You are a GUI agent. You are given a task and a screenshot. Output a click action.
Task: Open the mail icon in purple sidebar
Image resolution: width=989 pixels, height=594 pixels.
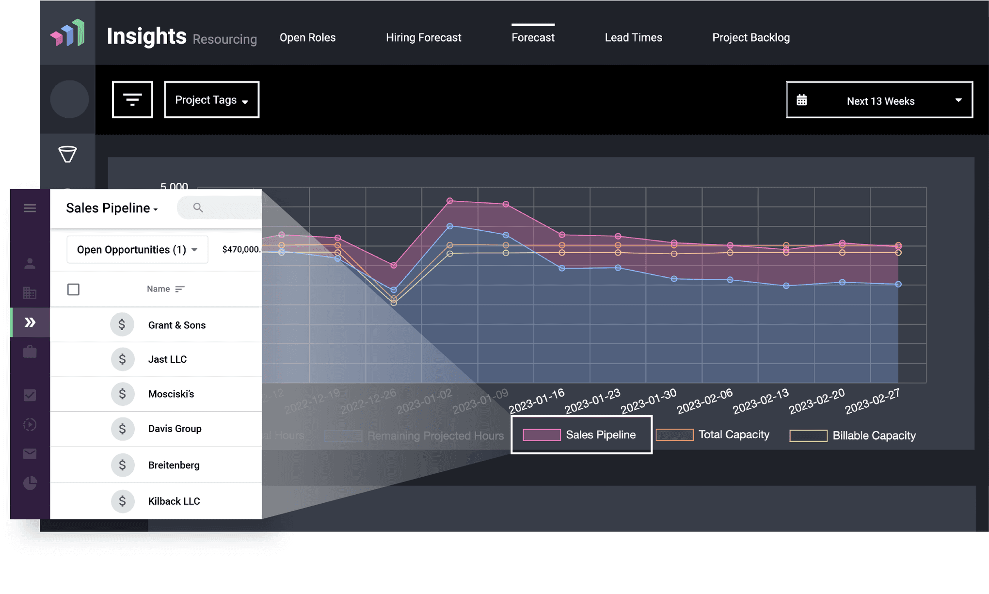pos(30,453)
